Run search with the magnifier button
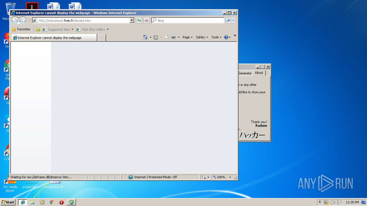The image size is (367, 206). [x=229, y=20]
